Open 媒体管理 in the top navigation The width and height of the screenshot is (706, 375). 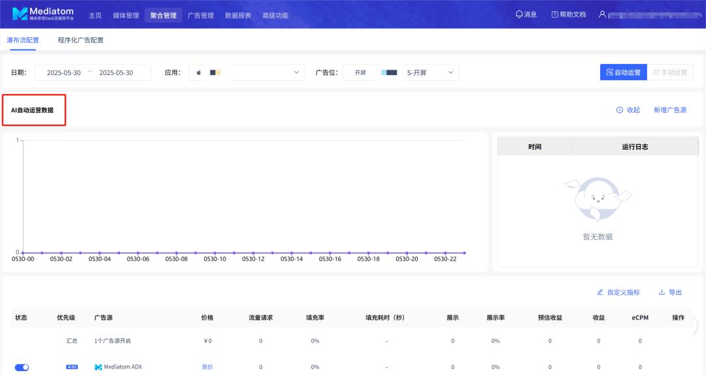point(126,15)
